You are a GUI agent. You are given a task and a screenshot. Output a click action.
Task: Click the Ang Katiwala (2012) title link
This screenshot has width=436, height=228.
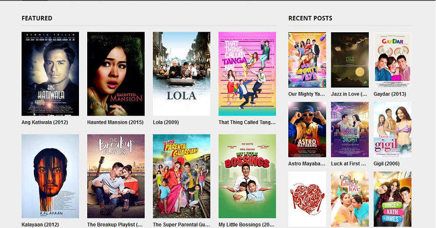[x=45, y=122]
